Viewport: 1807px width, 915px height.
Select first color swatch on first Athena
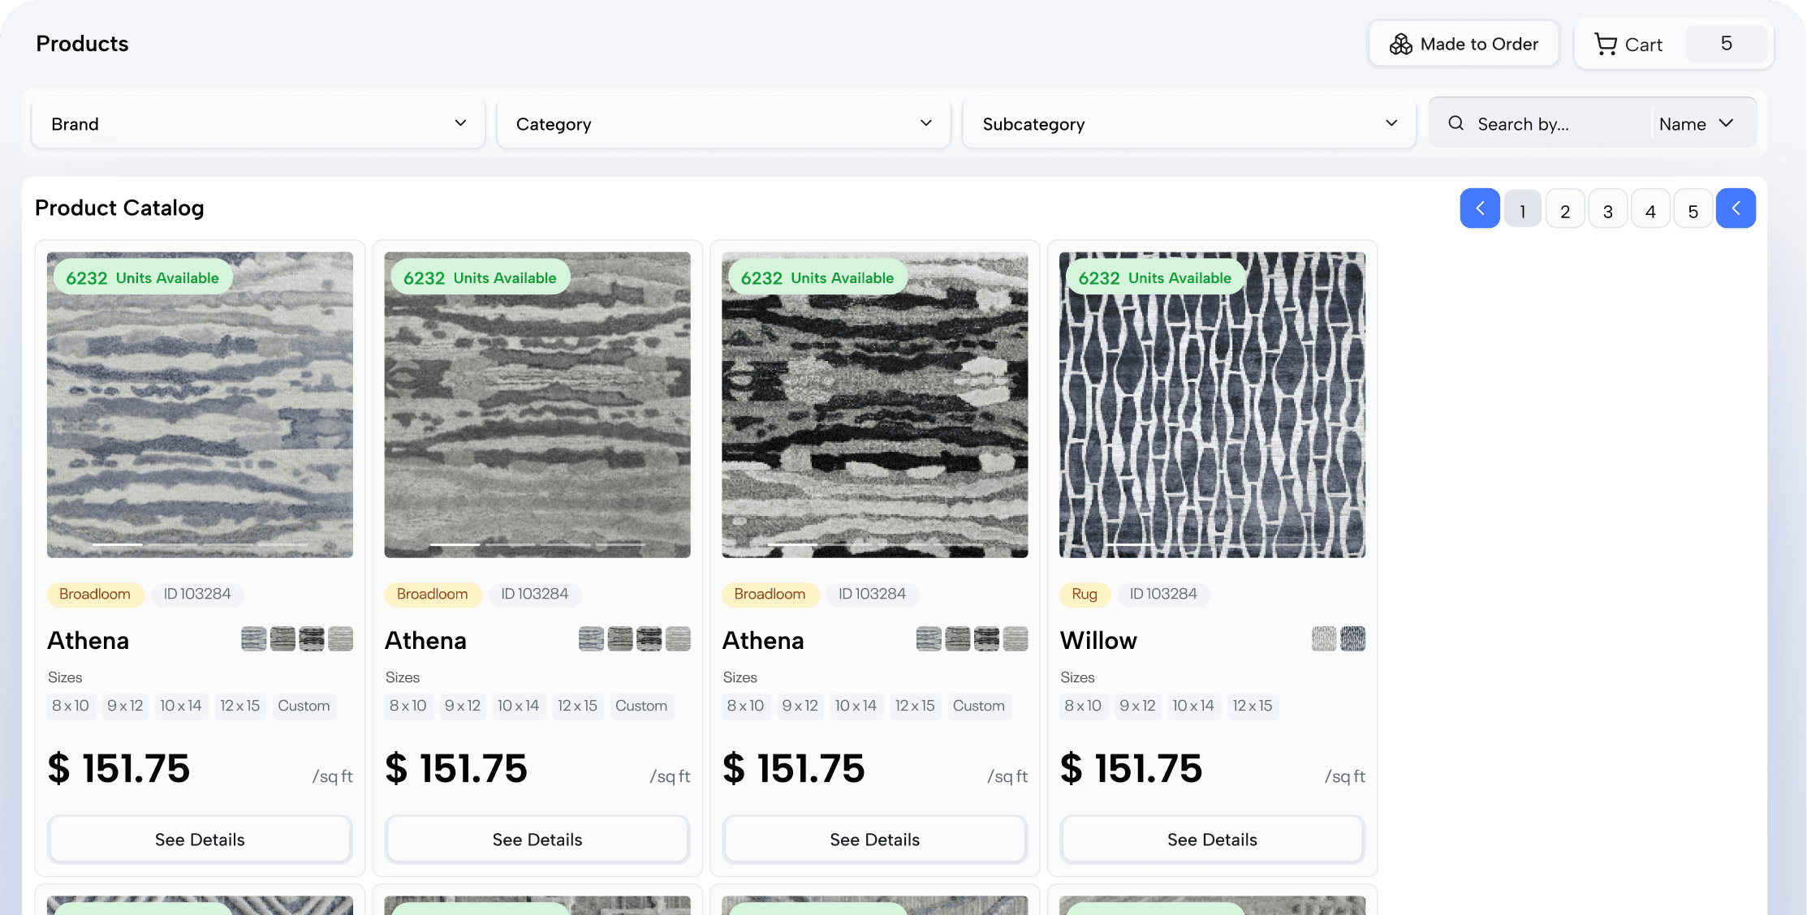254,639
